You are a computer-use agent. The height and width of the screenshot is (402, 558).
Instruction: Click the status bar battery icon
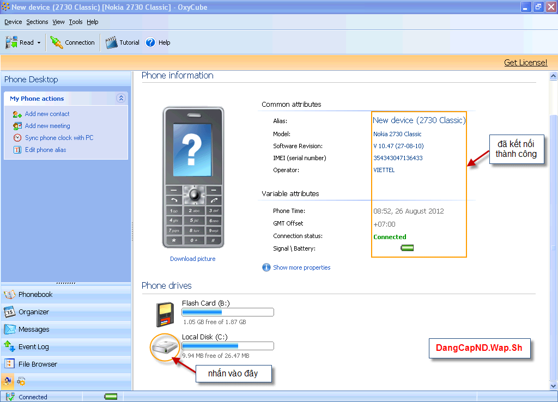point(111,397)
